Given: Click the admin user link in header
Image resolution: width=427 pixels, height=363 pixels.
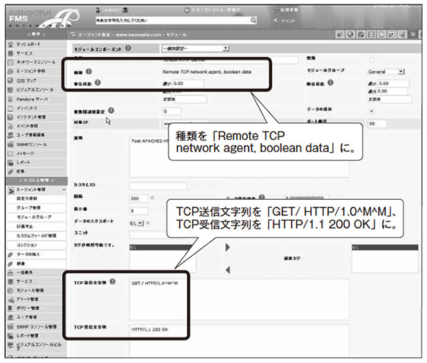Looking at the screenshot, I should click(112, 10).
